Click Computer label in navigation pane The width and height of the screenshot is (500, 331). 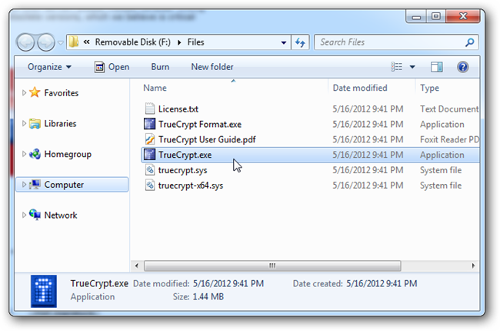[64, 185]
